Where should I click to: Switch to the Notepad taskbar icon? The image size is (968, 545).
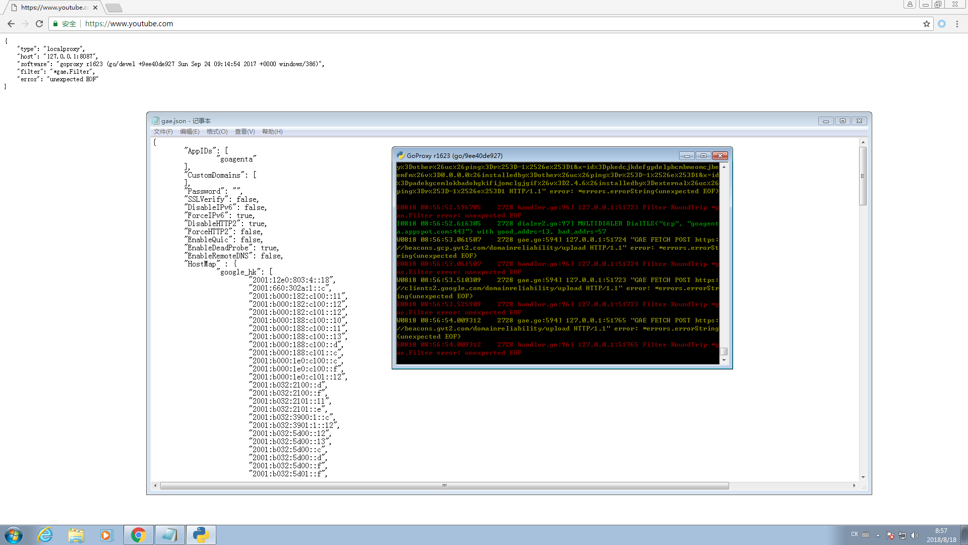[x=170, y=534]
